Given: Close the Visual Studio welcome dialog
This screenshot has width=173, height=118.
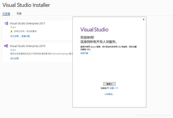Looking at the screenshot, I should 144,19.
